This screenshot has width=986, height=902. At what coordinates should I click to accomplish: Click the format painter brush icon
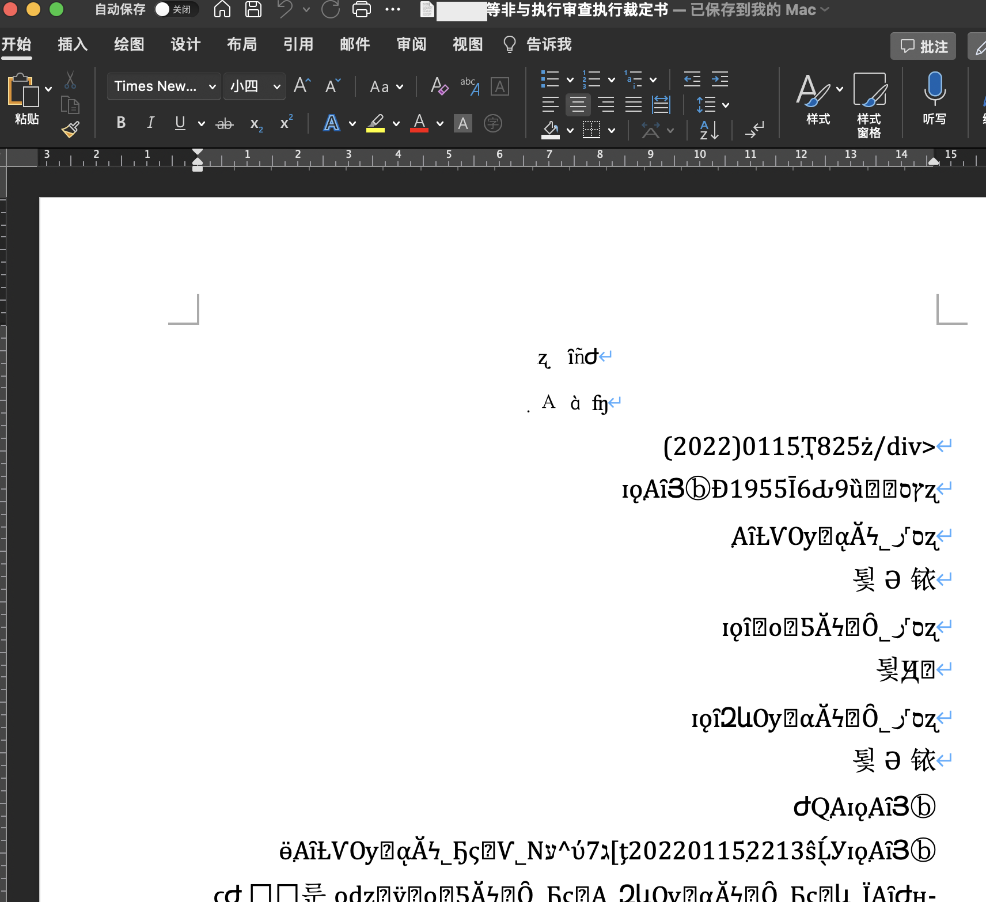(x=70, y=130)
